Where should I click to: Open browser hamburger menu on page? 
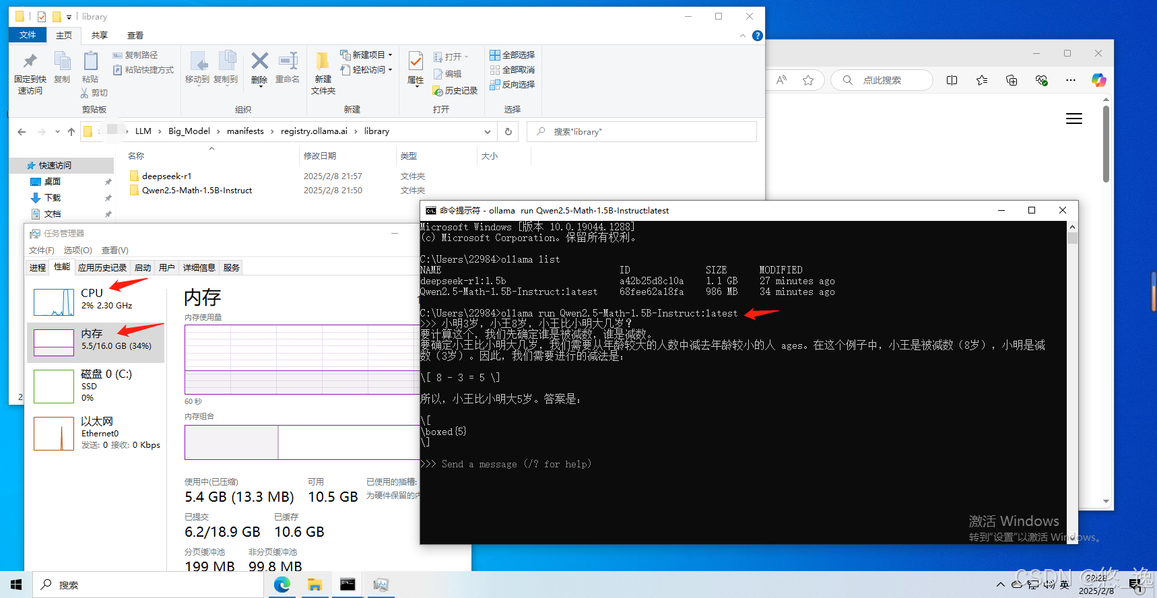tap(1074, 119)
